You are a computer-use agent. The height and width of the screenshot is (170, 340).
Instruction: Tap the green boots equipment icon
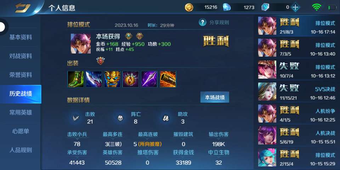coord(75,79)
